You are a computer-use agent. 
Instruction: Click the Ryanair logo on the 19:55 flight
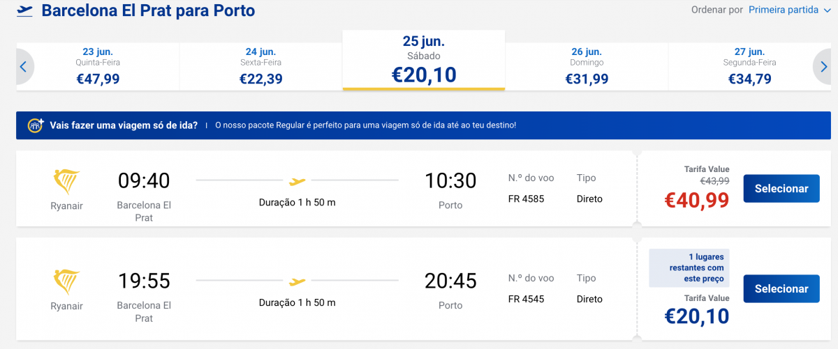click(x=66, y=282)
